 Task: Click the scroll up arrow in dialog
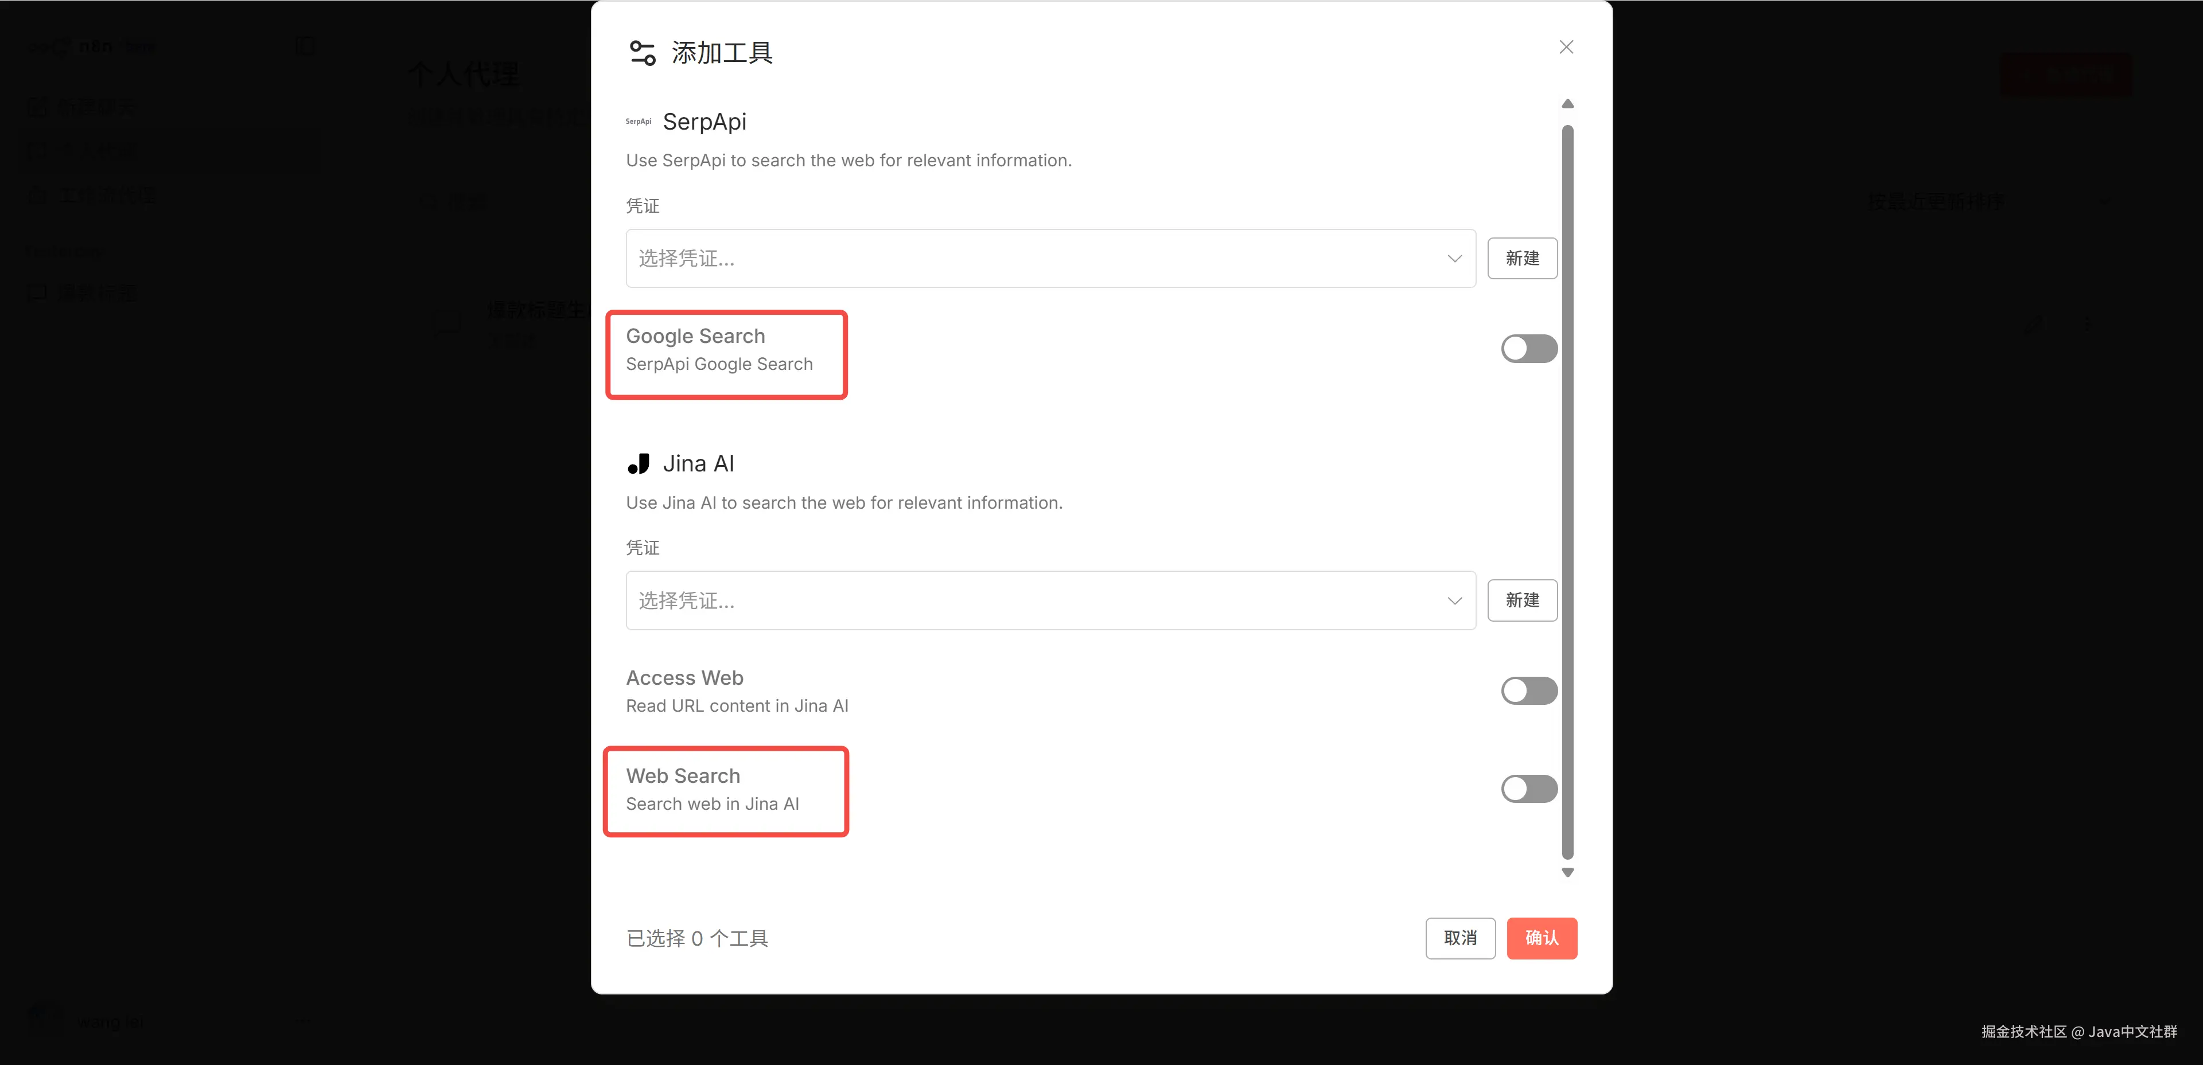tap(1567, 104)
